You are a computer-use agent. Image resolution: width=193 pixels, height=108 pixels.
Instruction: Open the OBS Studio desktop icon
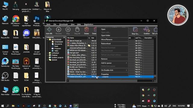coord(5,77)
